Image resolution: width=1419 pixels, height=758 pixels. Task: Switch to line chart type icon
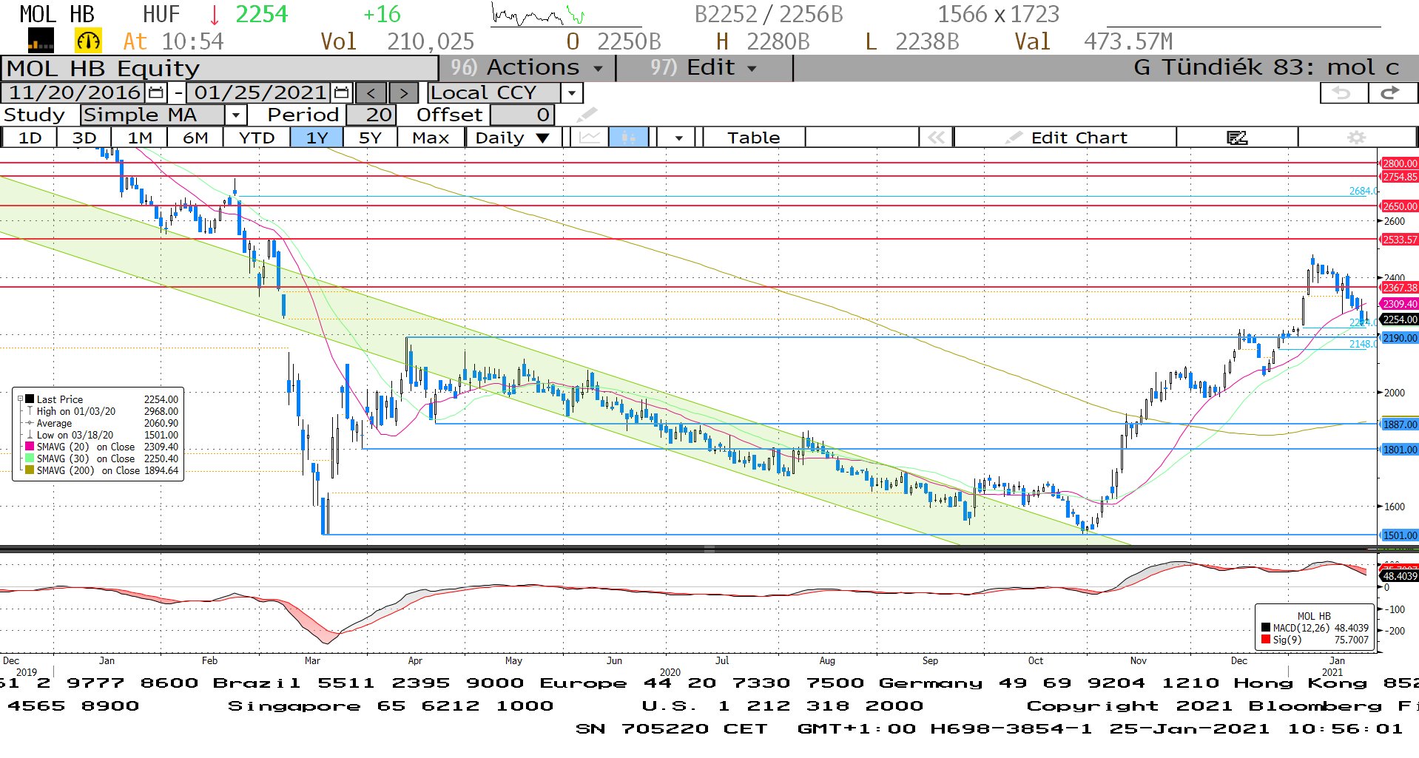(x=590, y=138)
